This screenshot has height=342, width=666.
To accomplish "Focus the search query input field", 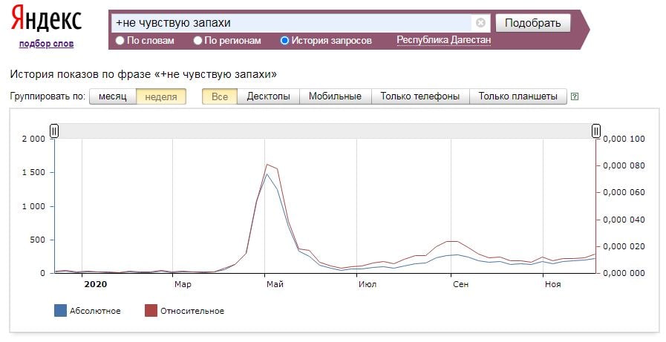I will (293, 23).
